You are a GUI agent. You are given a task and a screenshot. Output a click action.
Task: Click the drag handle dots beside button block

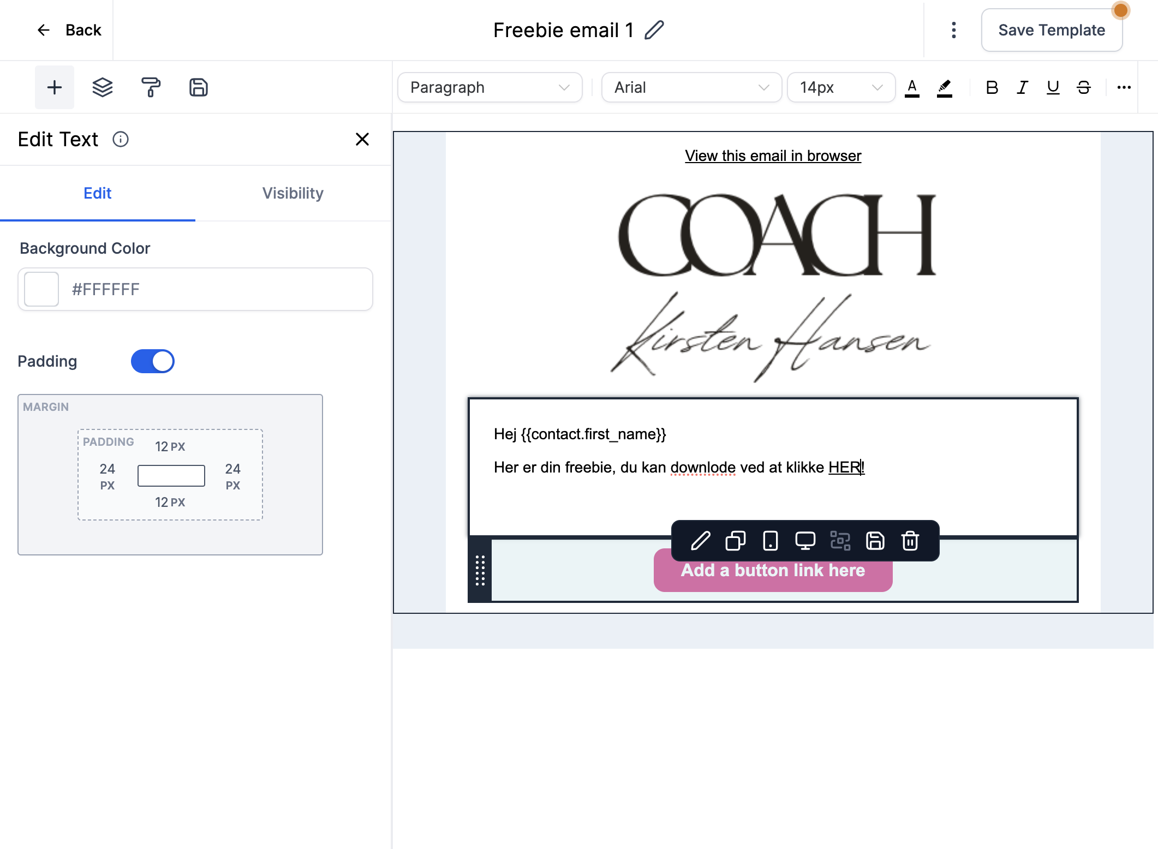[x=480, y=571]
